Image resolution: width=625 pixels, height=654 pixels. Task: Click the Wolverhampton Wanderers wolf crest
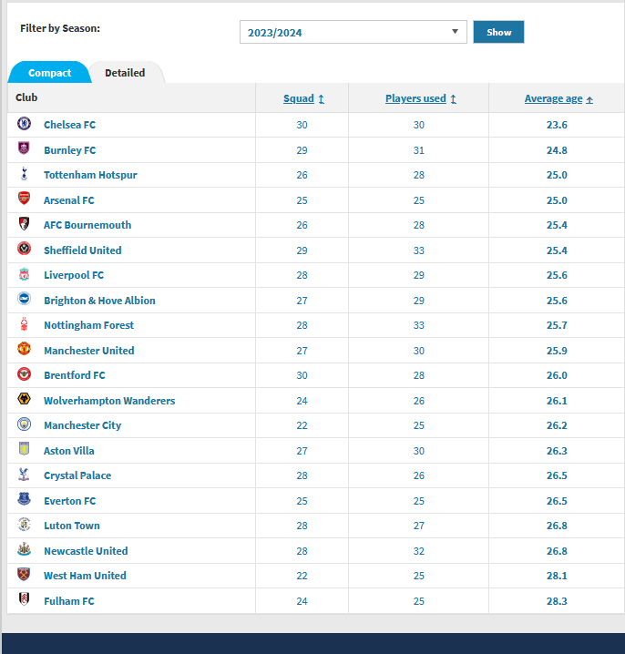coord(24,399)
